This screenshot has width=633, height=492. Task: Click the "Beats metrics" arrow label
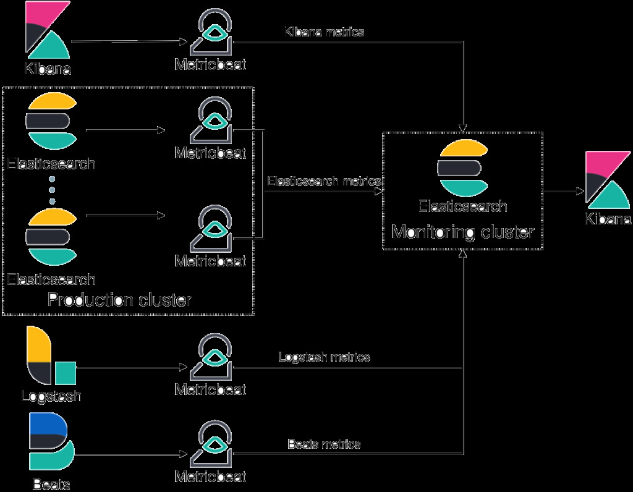click(324, 444)
